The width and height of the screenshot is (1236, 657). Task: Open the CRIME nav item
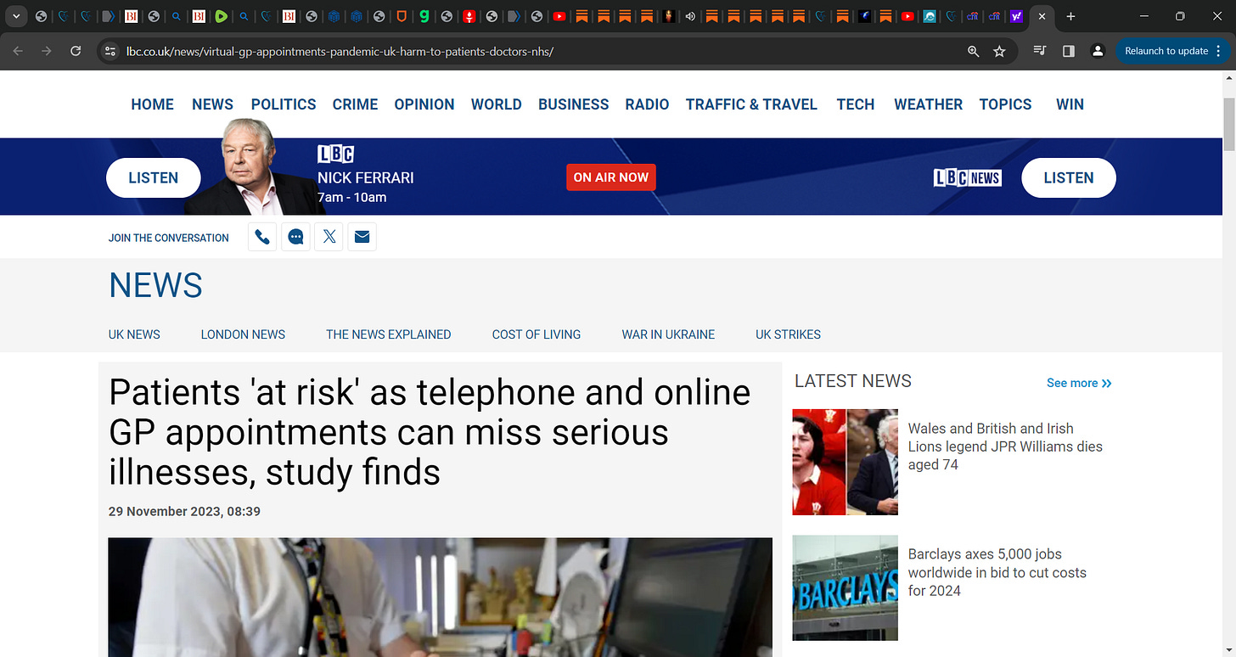coord(355,104)
